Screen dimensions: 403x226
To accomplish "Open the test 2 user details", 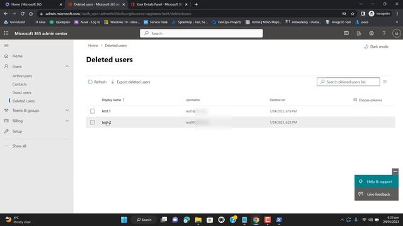I will tap(106, 122).
